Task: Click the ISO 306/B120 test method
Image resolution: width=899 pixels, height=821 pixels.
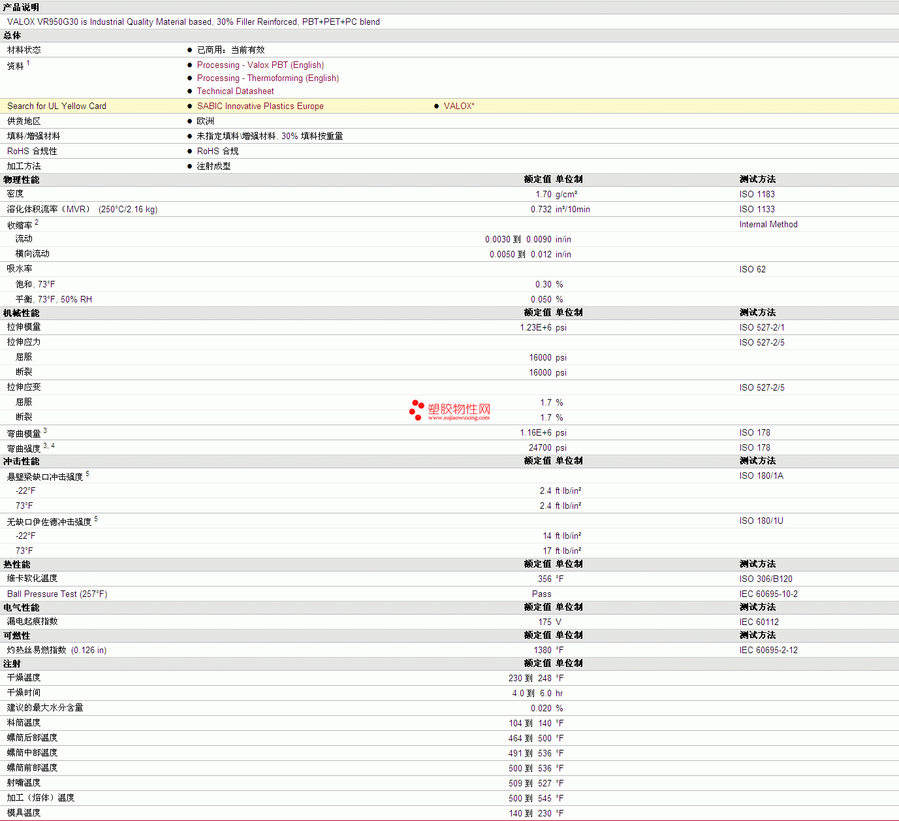Action: click(766, 579)
